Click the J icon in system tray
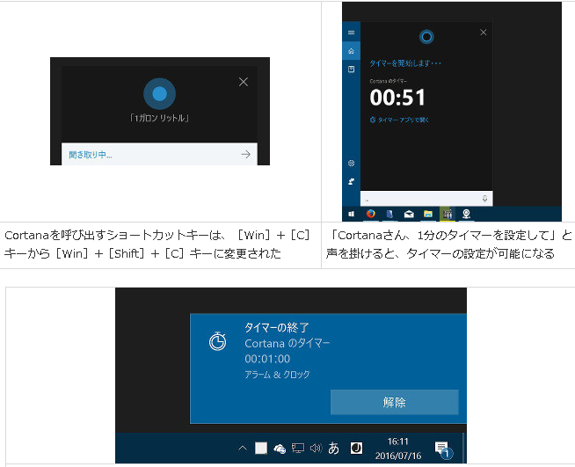Image resolution: width=575 pixels, height=467 pixels. click(x=356, y=448)
